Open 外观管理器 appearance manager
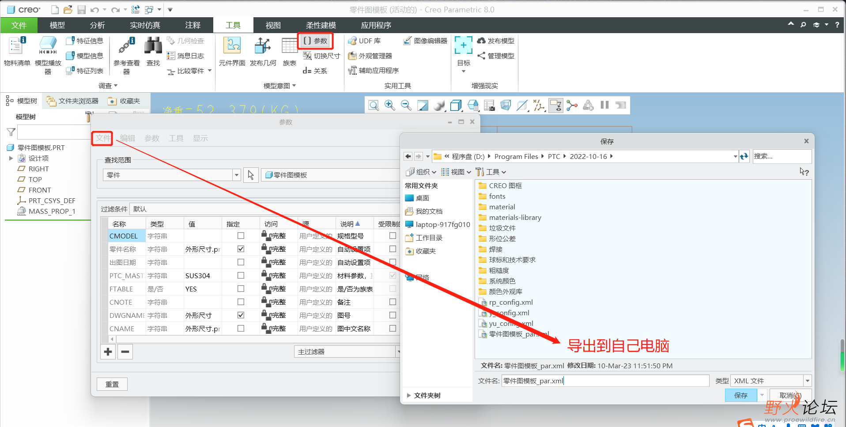This screenshot has width=846, height=427. pos(370,56)
